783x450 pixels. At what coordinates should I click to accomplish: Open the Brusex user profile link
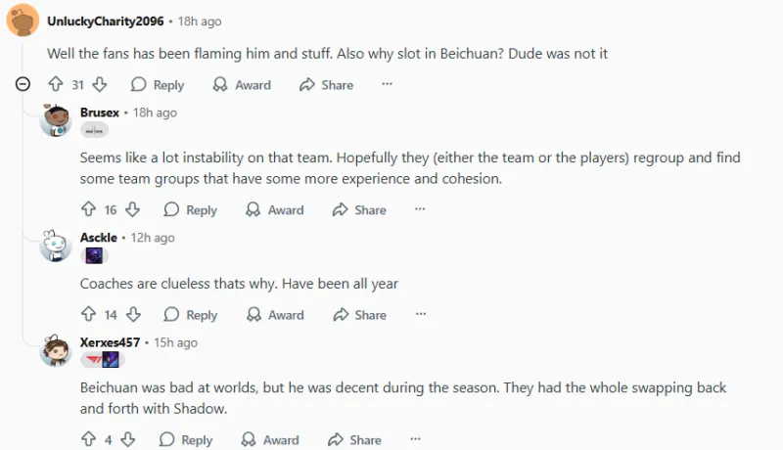click(100, 112)
